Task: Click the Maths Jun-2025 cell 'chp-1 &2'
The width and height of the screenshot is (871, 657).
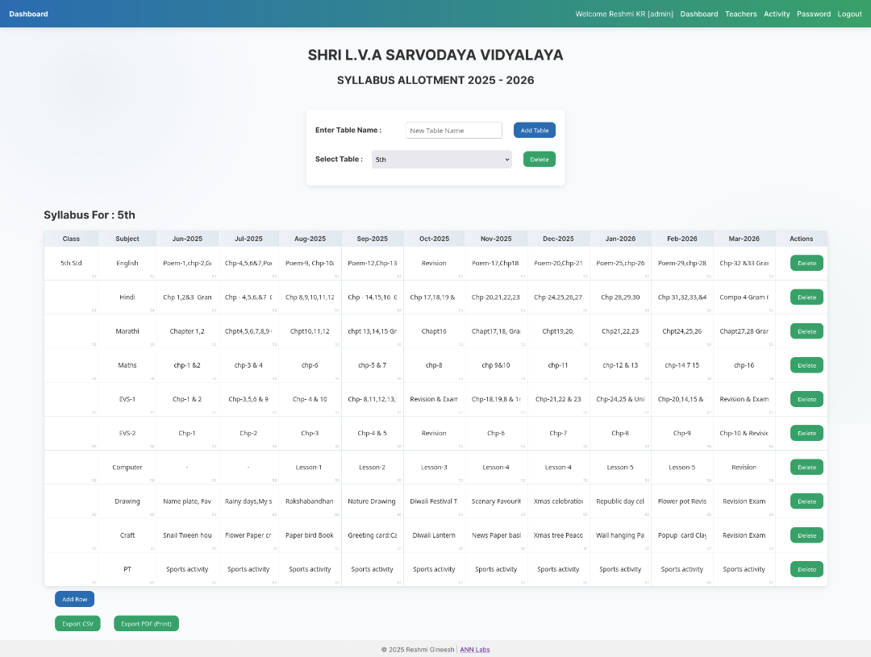Action: click(187, 365)
